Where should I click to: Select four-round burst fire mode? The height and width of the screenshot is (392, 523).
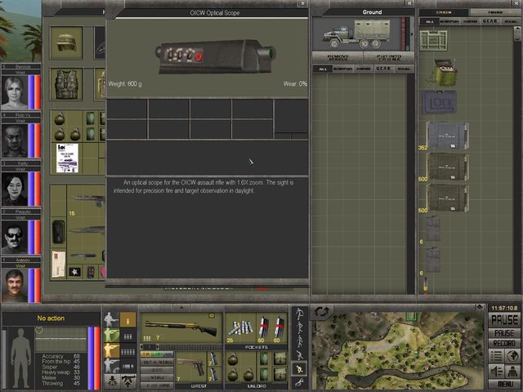pos(127,352)
